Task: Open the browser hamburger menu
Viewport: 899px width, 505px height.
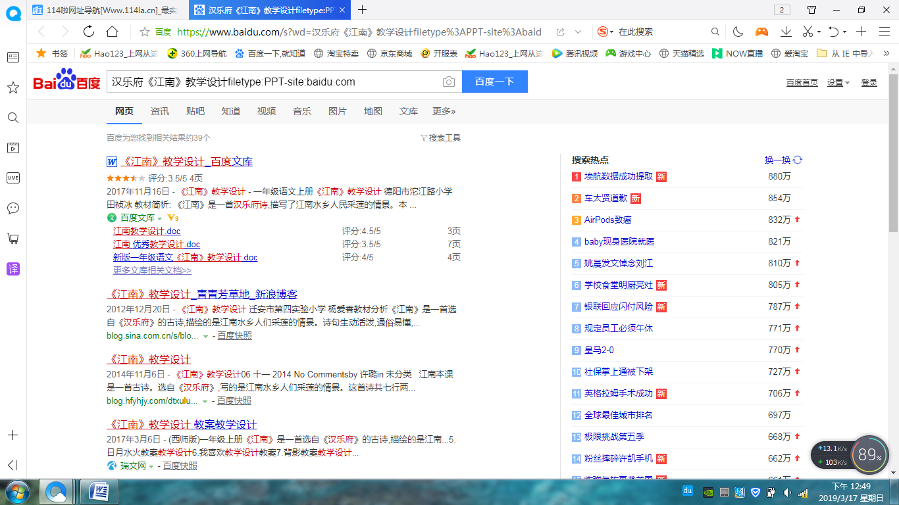Action: [x=884, y=32]
